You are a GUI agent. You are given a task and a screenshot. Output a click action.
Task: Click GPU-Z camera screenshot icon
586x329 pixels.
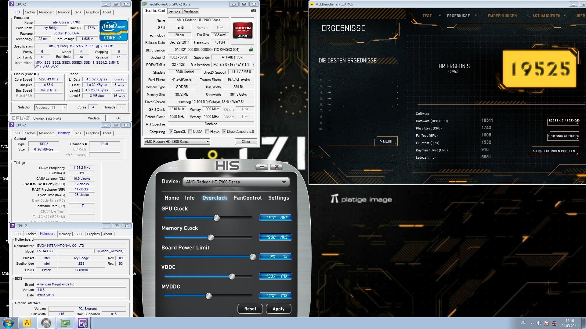coord(253,11)
